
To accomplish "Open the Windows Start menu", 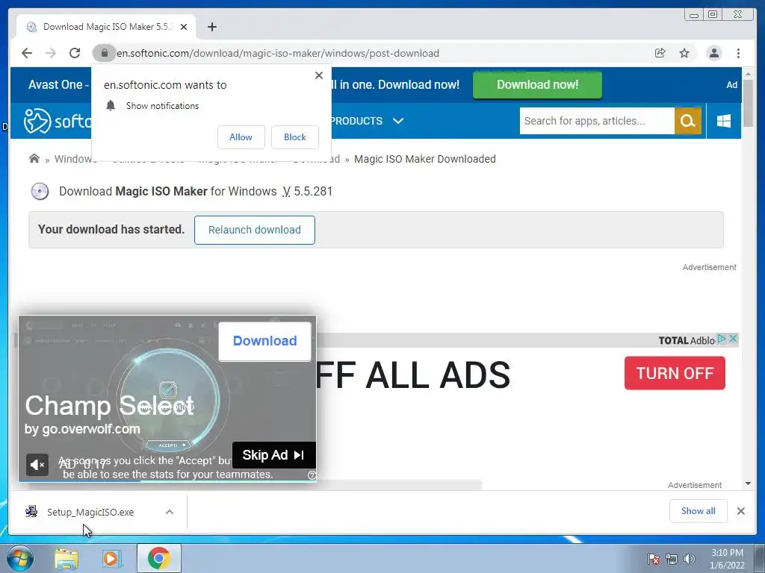I will point(20,558).
